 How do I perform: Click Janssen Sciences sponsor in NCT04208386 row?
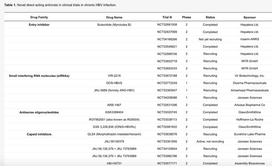(250, 98)
